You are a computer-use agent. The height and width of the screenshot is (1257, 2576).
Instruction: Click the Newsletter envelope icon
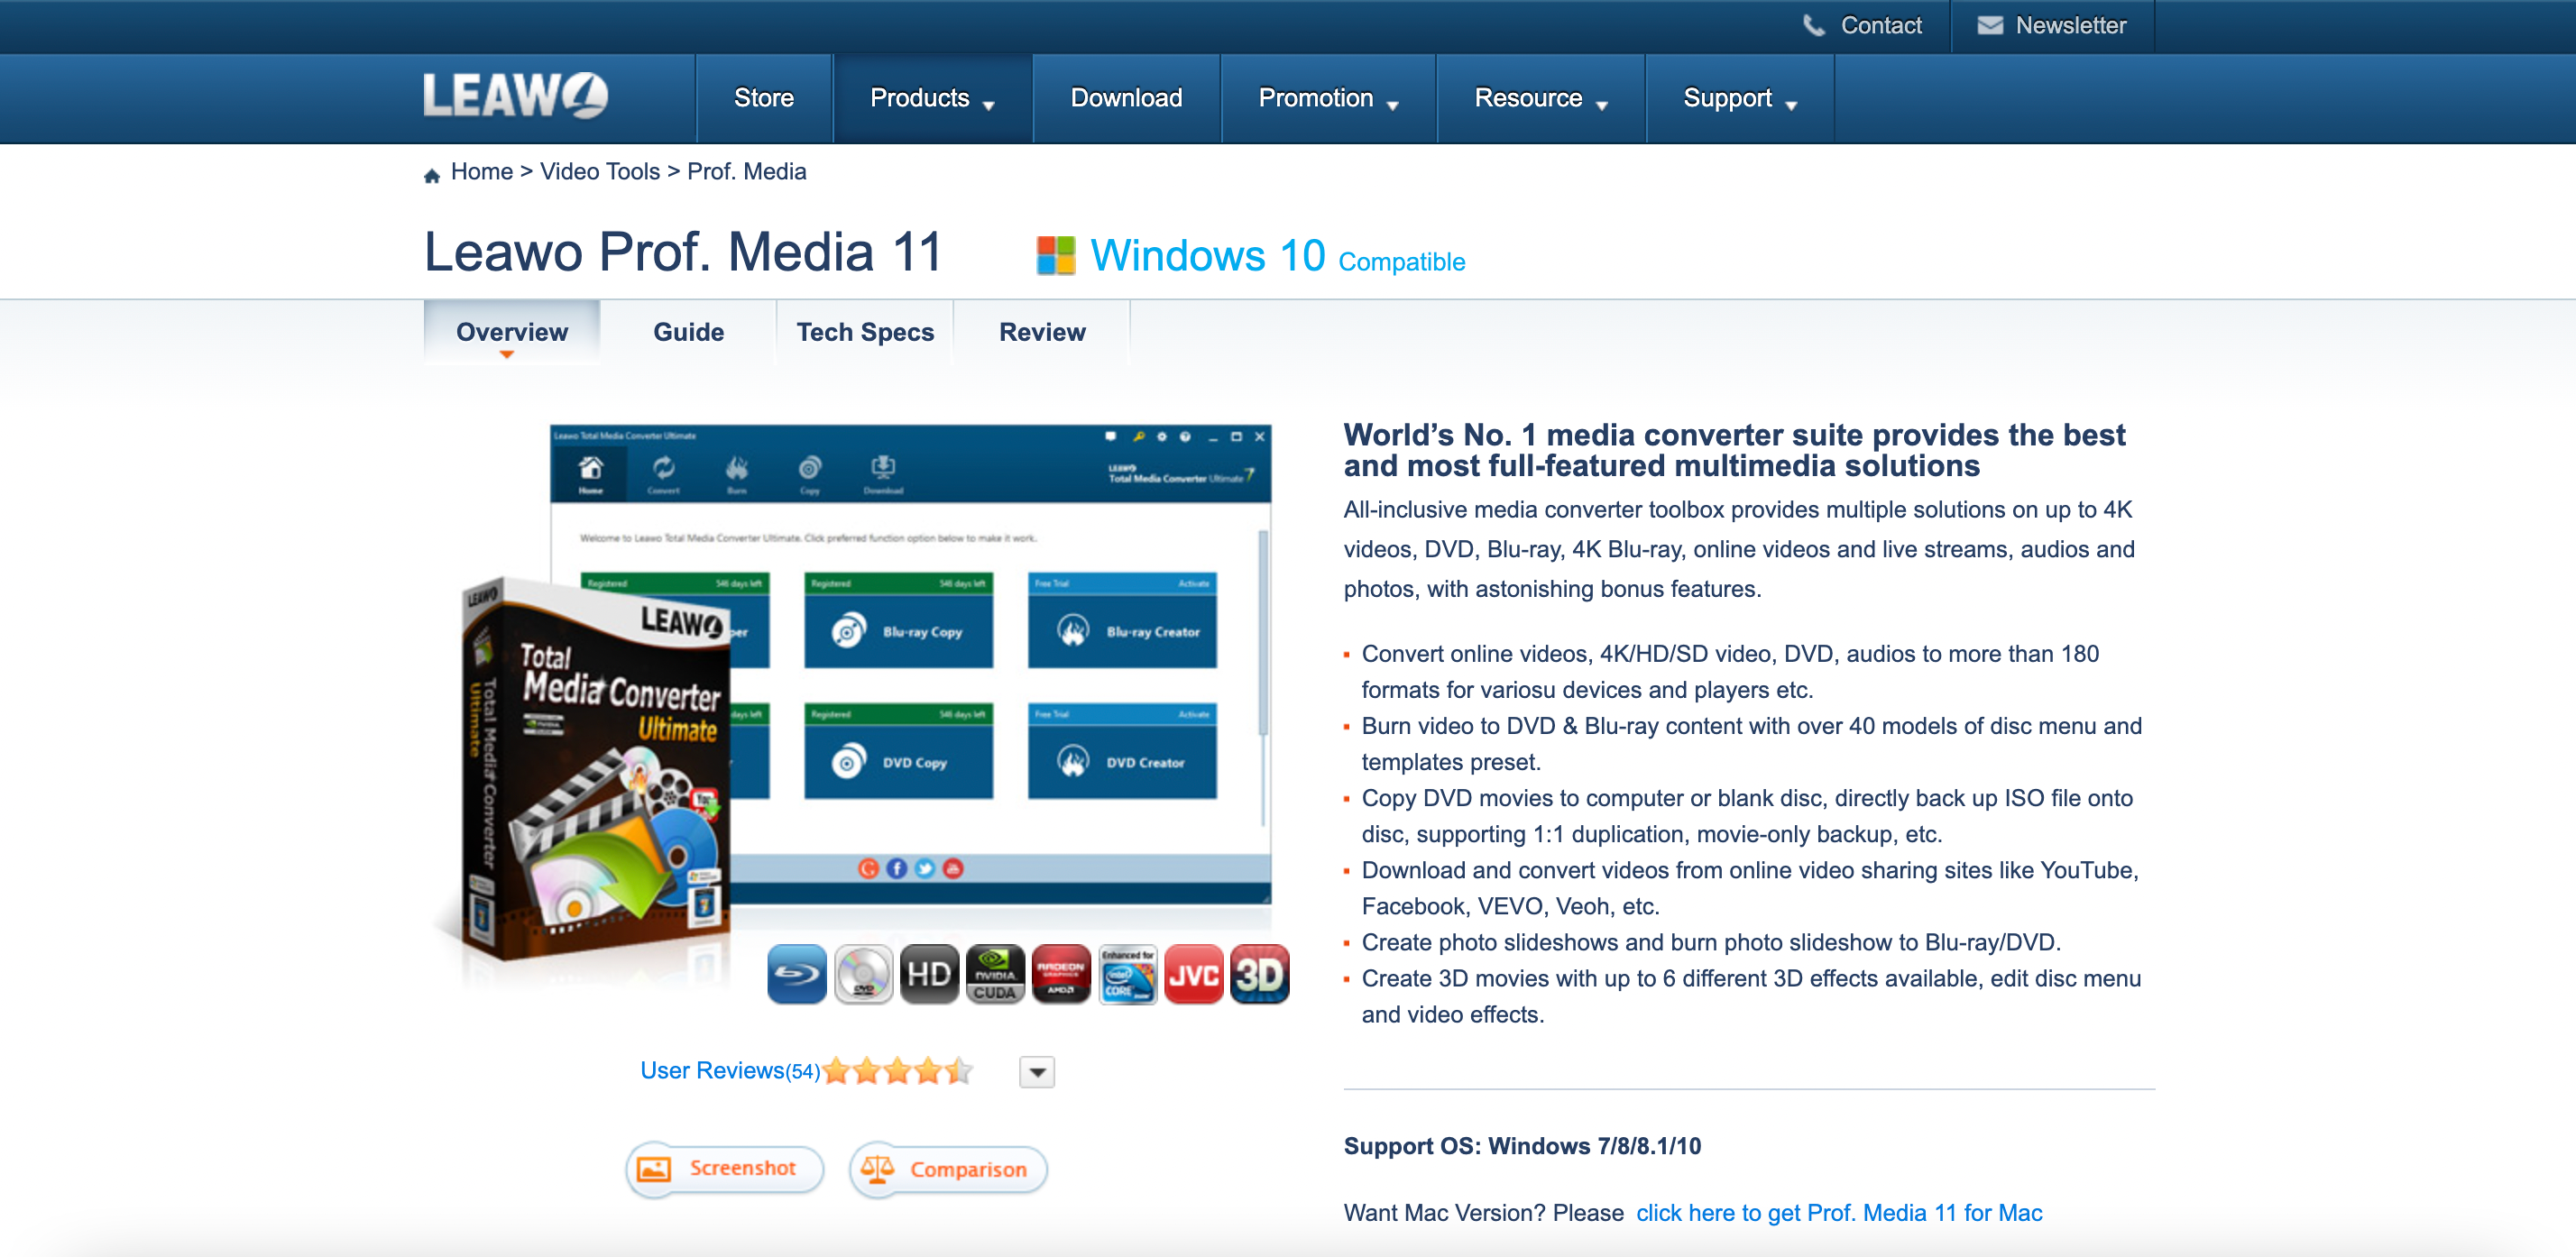(1989, 25)
